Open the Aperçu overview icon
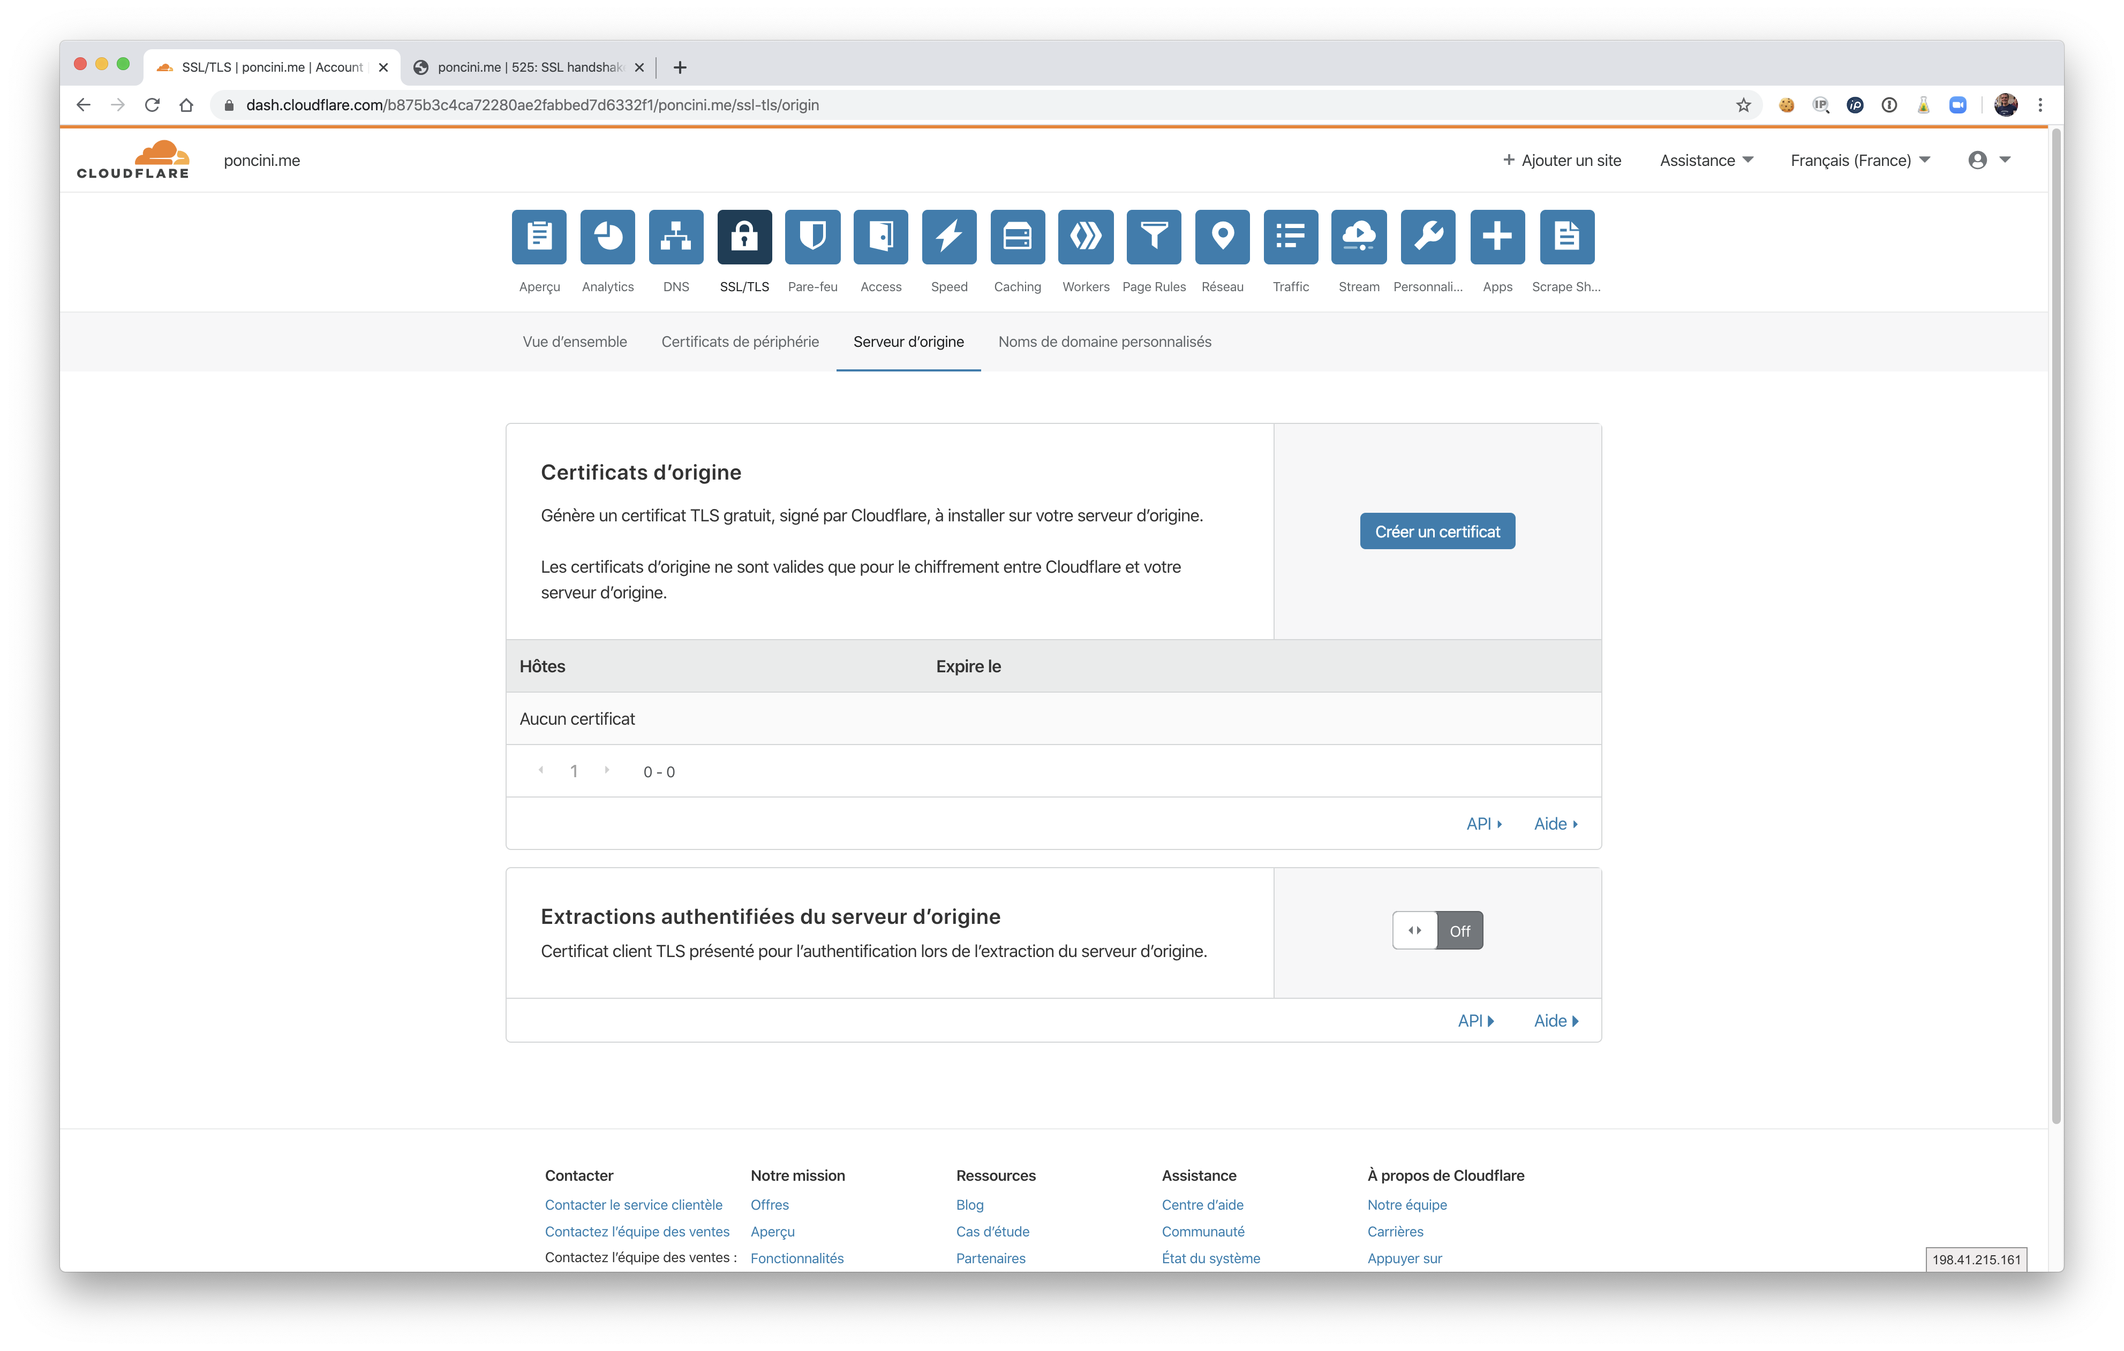The width and height of the screenshot is (2124, 1351). coord(539,237)
